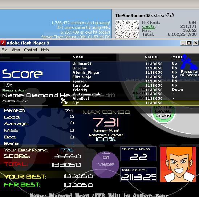Click the Total Credits counter box

click(138, 175)
